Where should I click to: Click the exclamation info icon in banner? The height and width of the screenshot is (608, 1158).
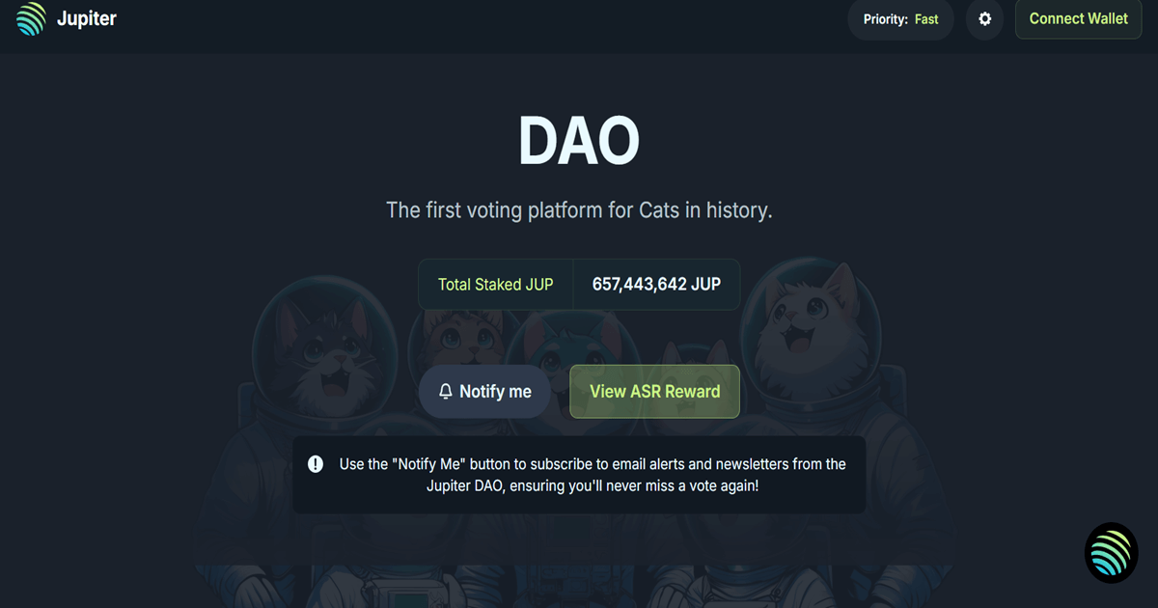pyautogui.click(x=316, y=464)
